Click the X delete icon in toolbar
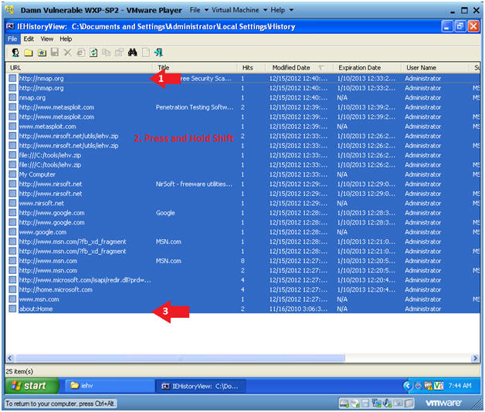The width and height of the screenshot is (485, 412). click(67, 52)
